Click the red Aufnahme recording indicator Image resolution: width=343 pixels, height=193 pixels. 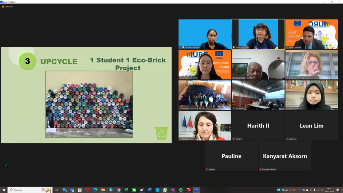pos(3,7)
